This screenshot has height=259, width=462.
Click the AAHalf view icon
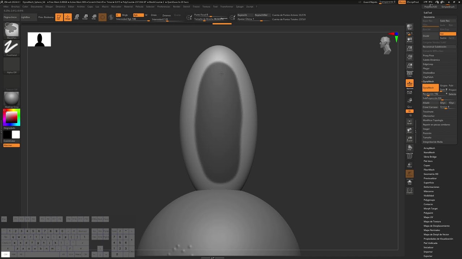pyautogui.click(x=409, y=65)
